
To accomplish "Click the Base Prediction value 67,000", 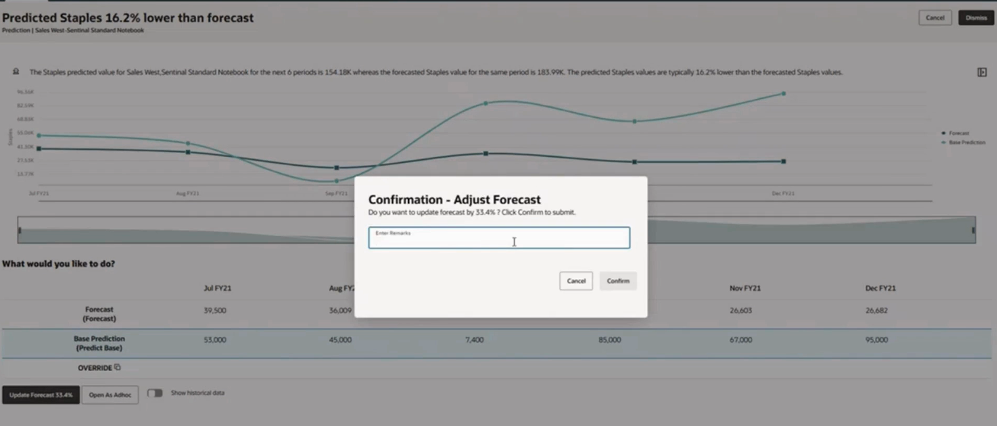I will tap(741, 339).
